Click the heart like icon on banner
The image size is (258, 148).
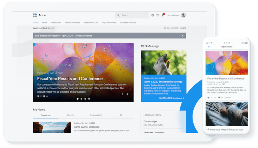(38, 96)
